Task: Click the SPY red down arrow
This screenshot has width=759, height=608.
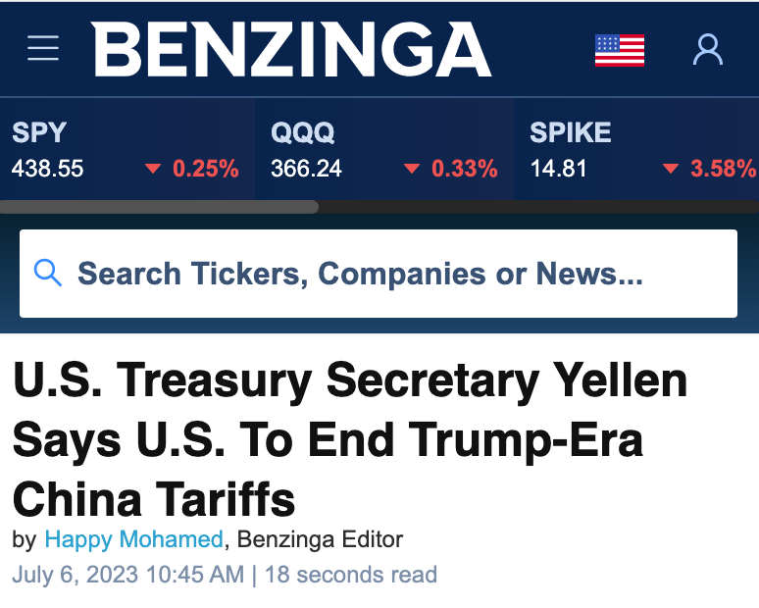Action: [153, 169]
